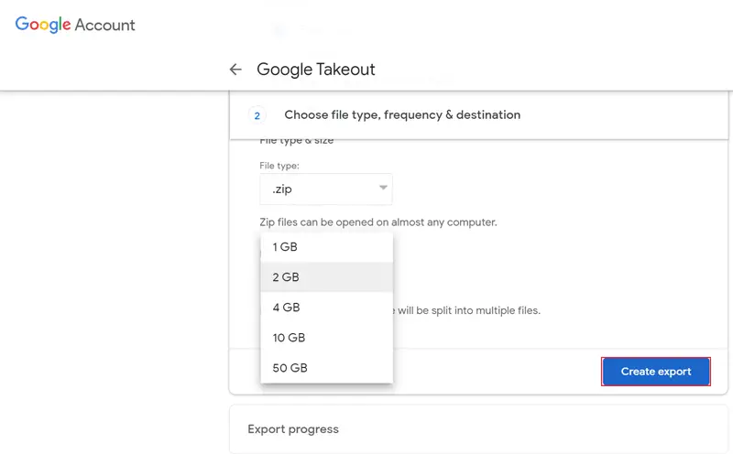Viewport: 733px width, 454px height.
Task: Click the back arrow beside Google Takeout
Action: (235, 70)
